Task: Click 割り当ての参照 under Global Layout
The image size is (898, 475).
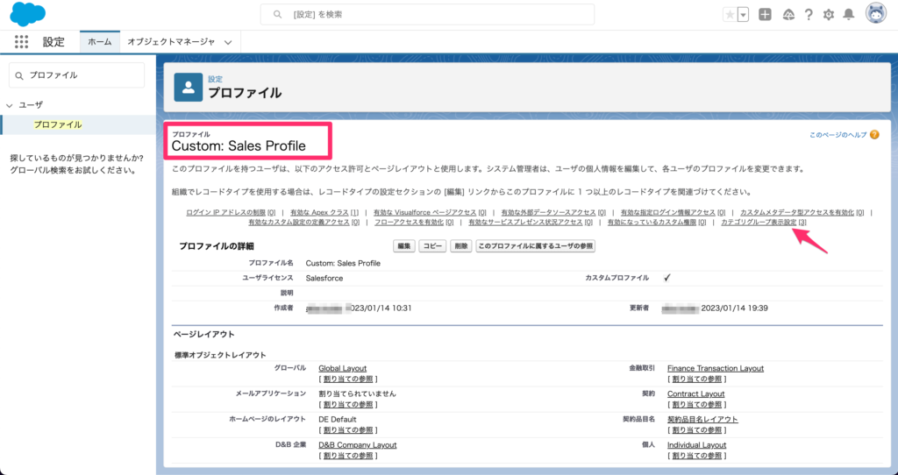Action: 347,379
